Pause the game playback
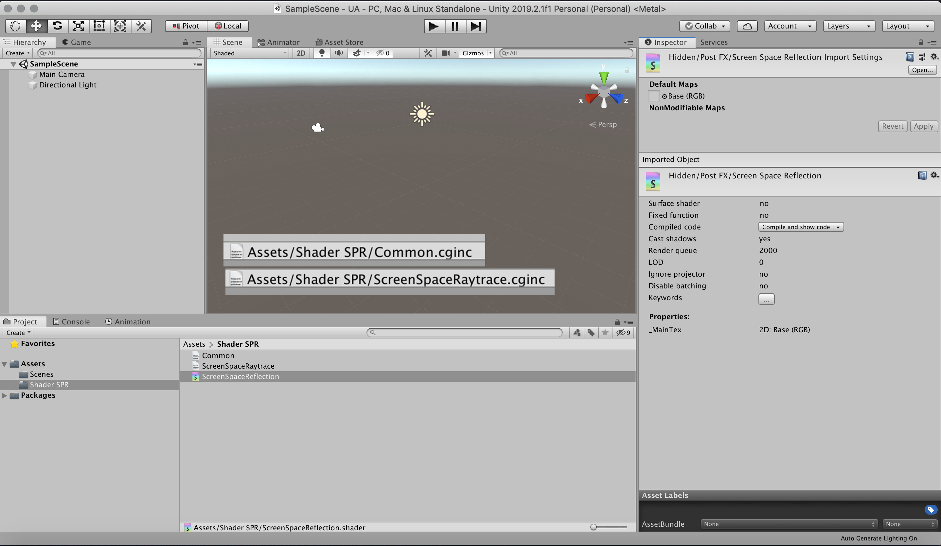 point(455,26)
